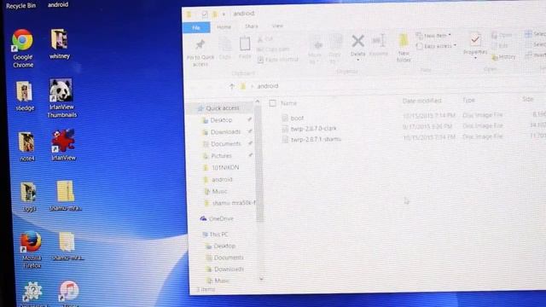Screen dimensions: 546x307
Task: Sort by the Name column header
Action: coord(288,103)
